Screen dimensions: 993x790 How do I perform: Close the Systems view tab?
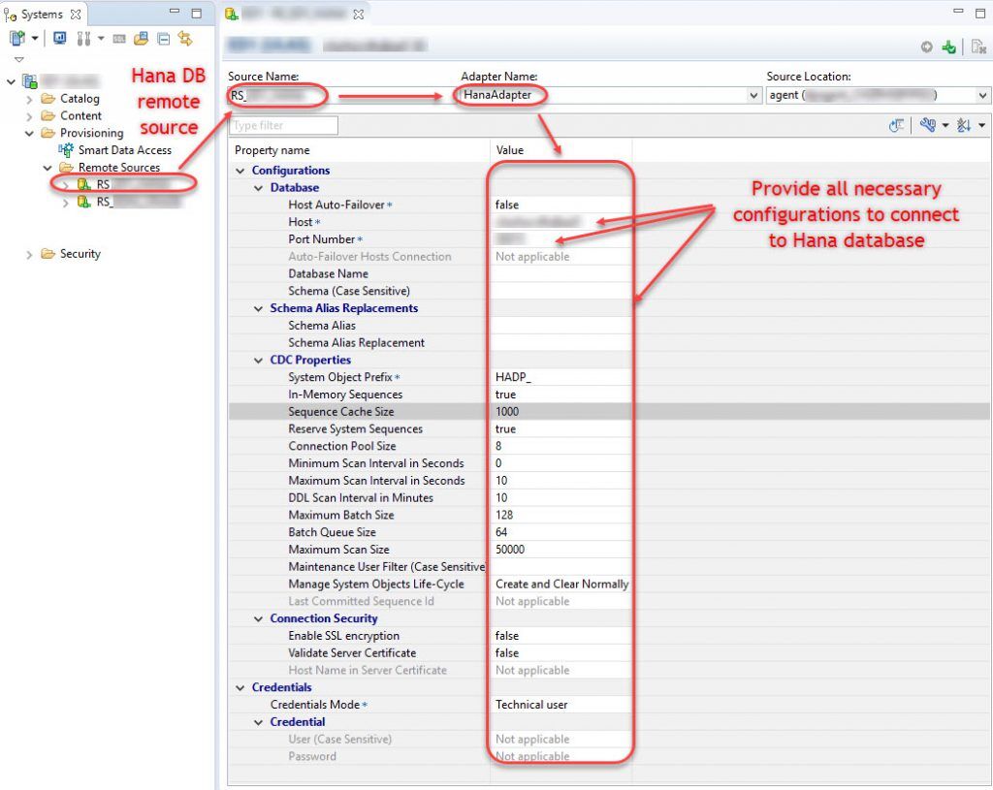(76, 14)
